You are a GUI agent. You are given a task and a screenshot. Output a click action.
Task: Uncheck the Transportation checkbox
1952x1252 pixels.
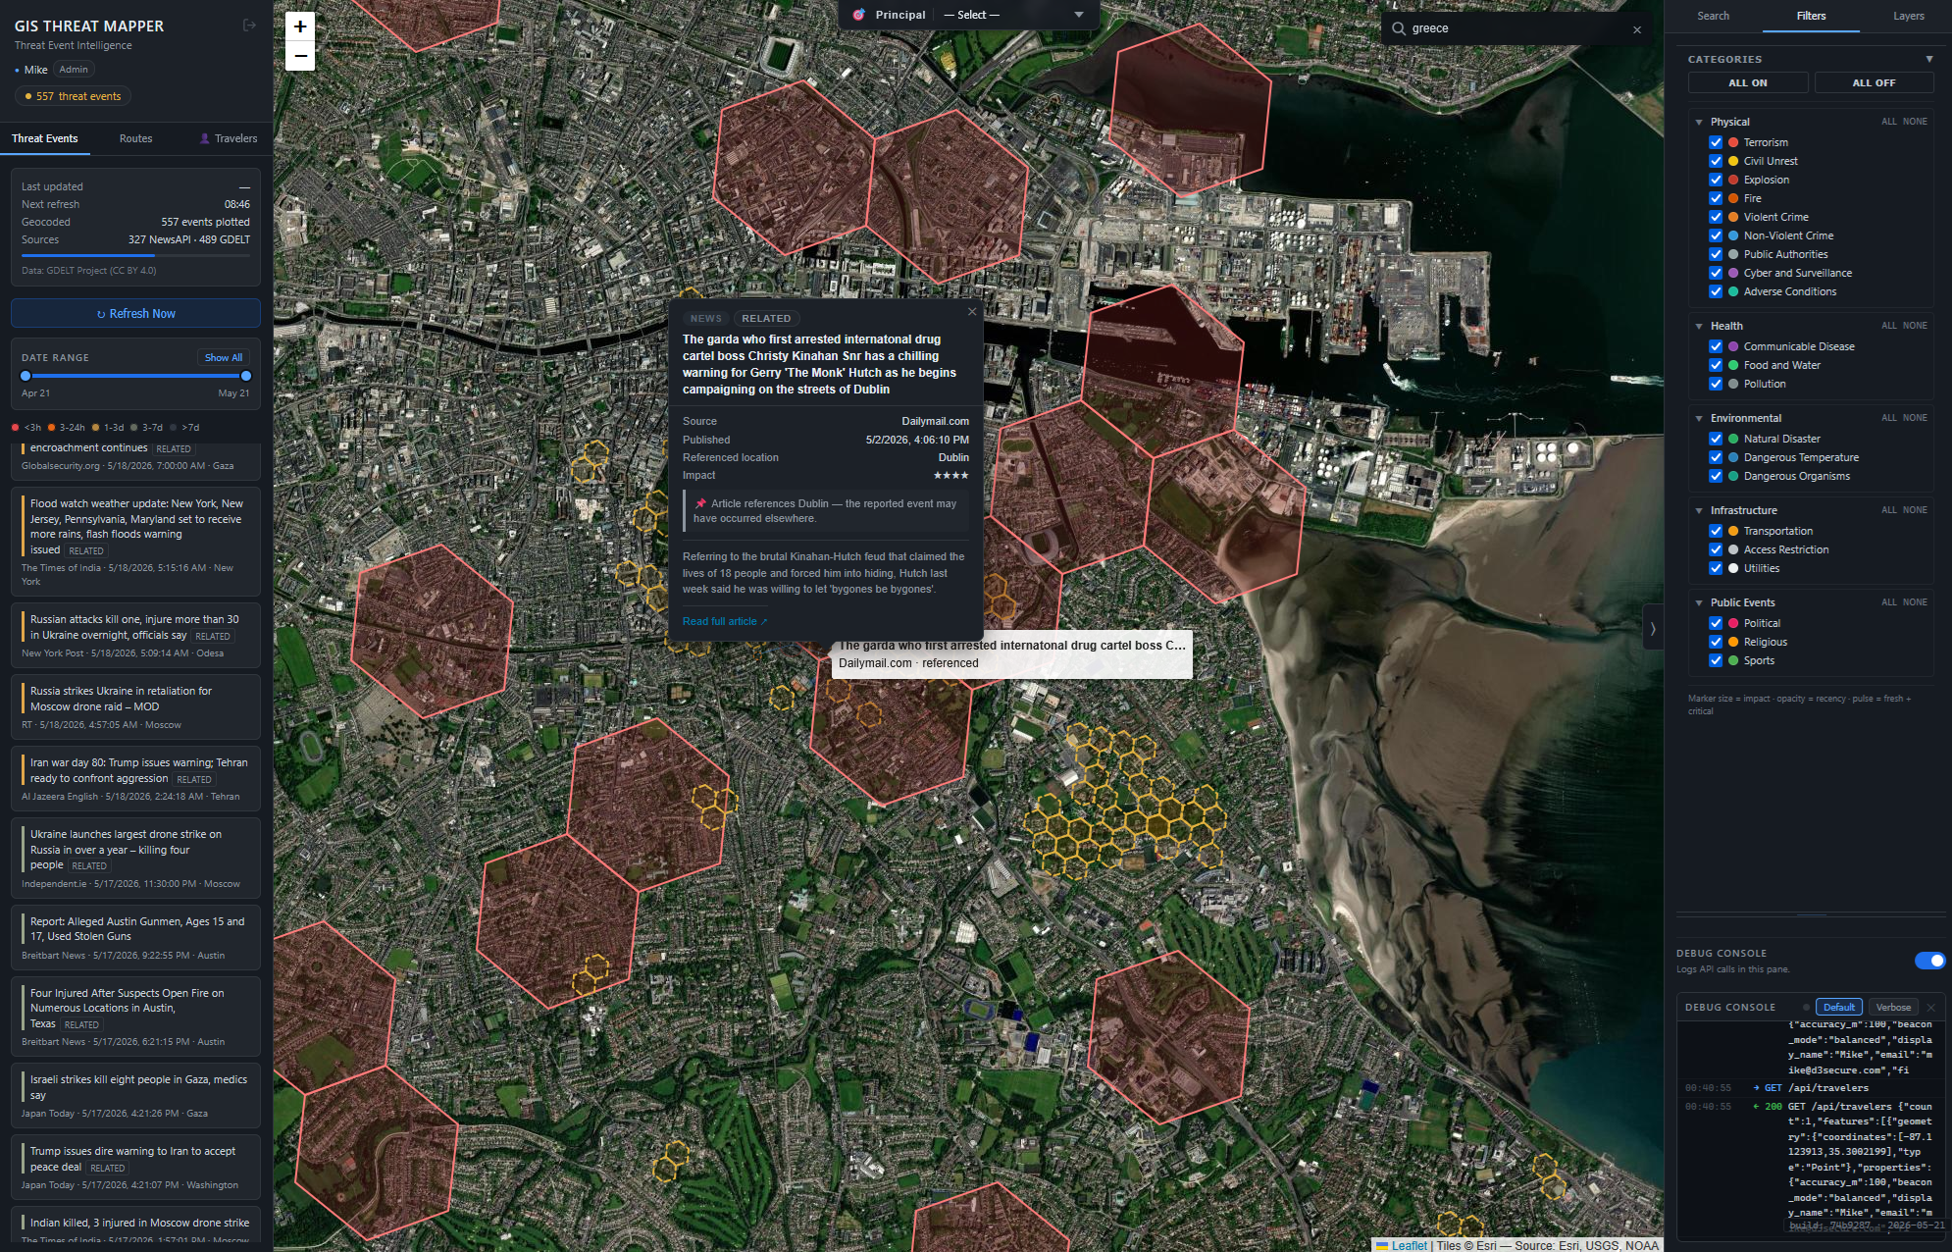coord(1716,531)
